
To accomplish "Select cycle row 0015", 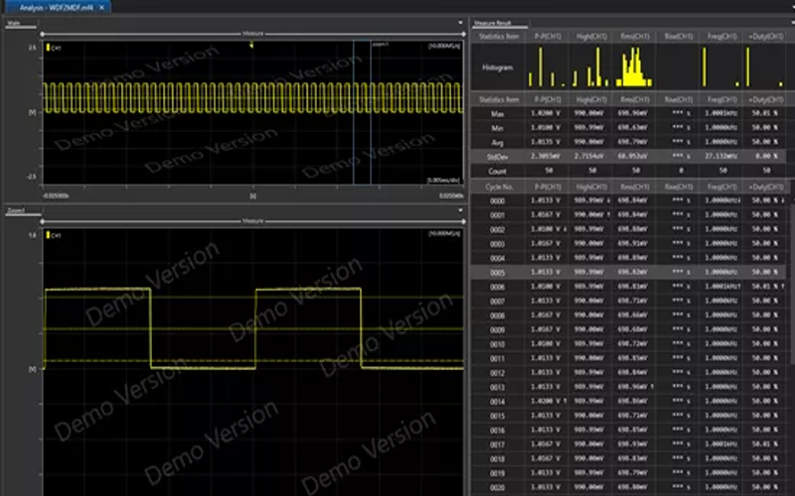I will pos(629,416).
